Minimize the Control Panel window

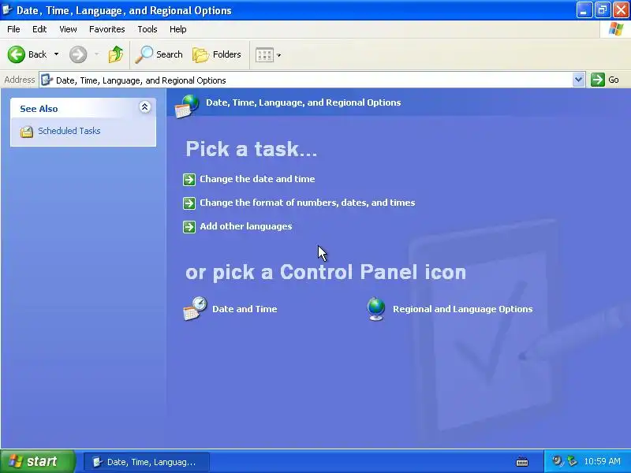pyautogui.click(x=584, y=10)
